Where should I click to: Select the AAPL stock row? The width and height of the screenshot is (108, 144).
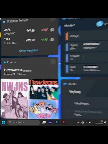point(29,32)
